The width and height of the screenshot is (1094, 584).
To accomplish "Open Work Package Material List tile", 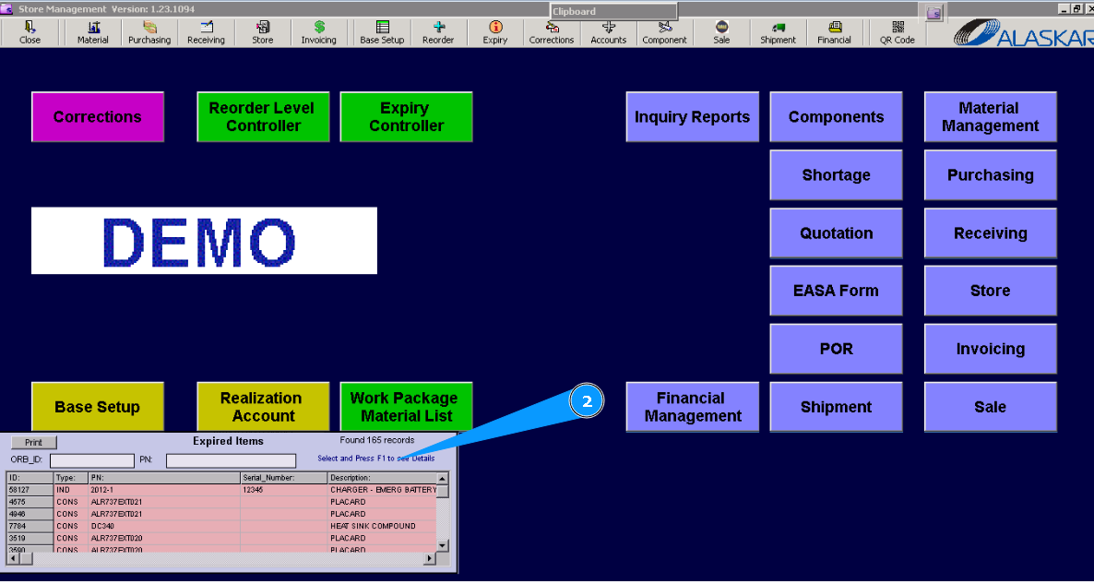I will pyautogui.click(x=406, y=407).
